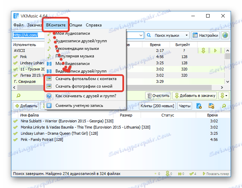
Task: Select Pink - Family Potrait download entry
Action: click(121, 140)
